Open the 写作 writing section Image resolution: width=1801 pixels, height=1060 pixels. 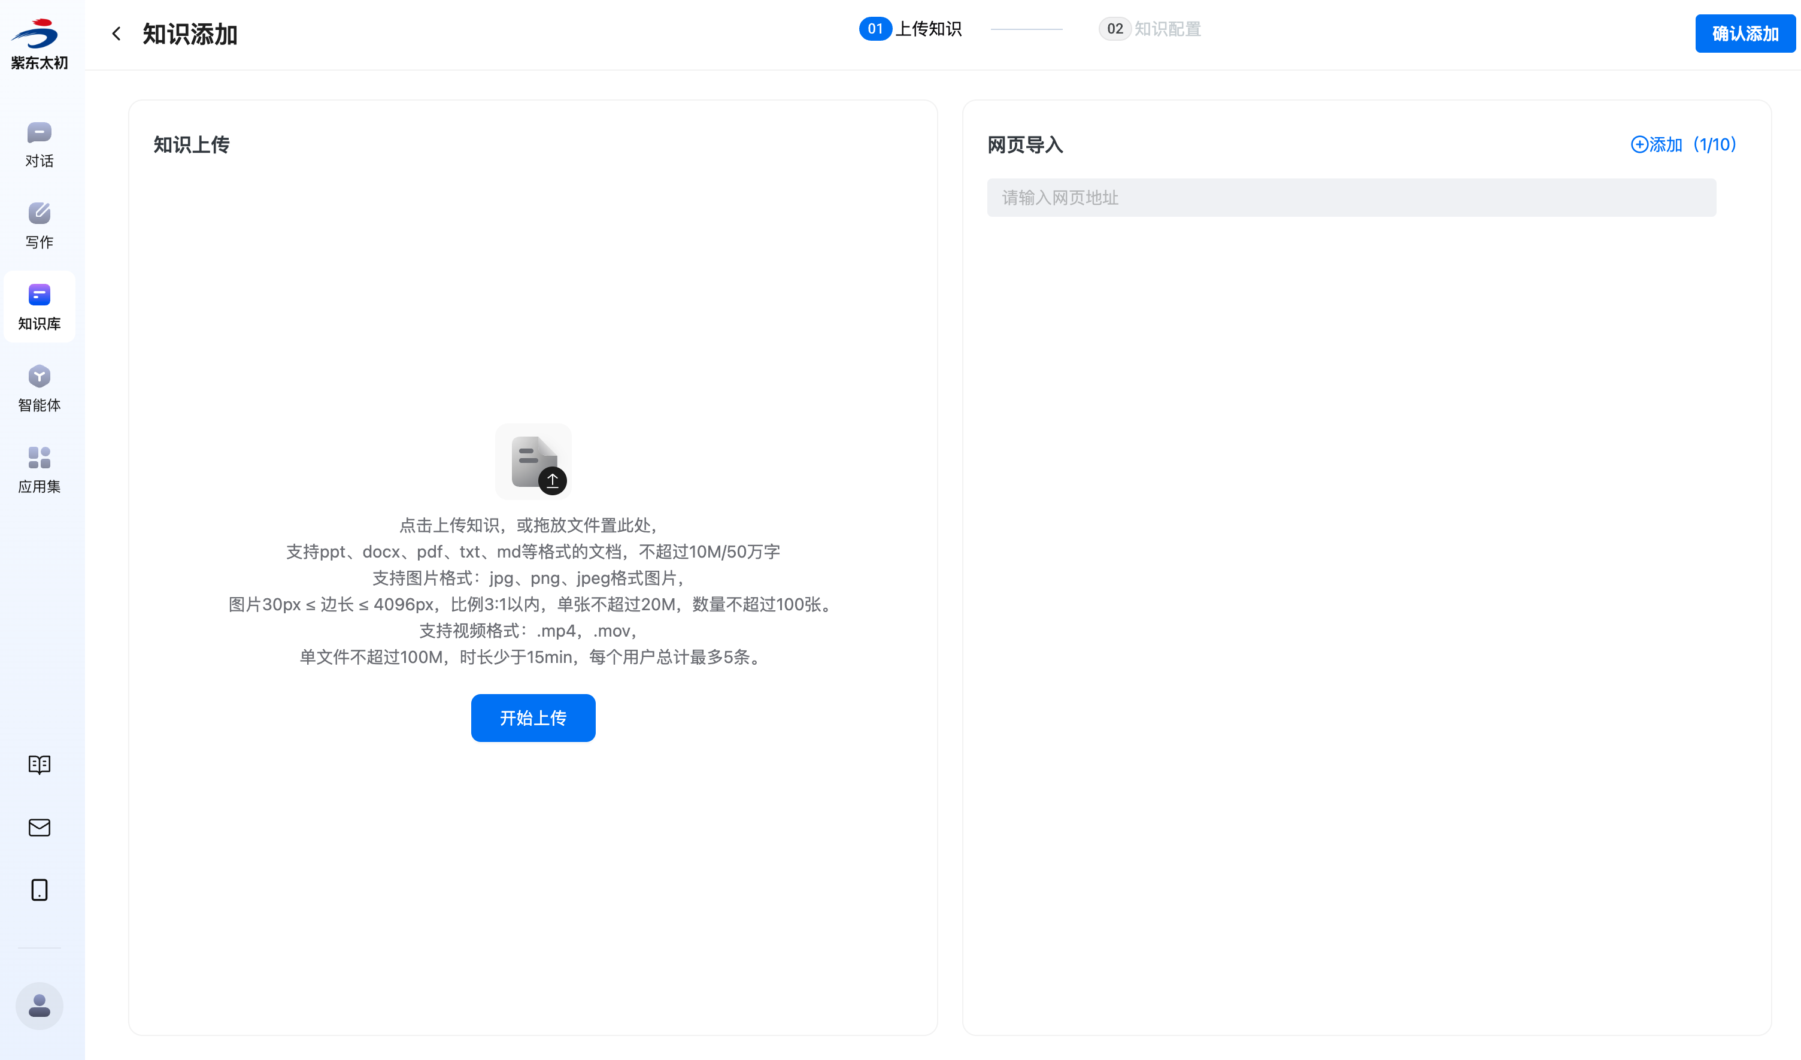[x=40, y=225]
